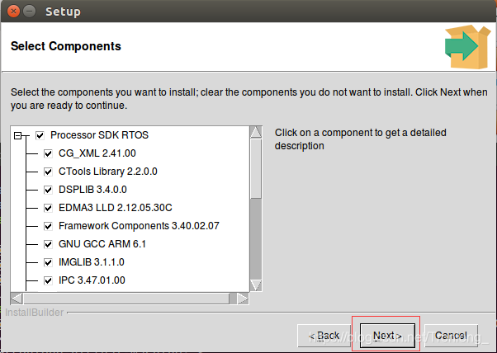
Task: Toggle the IPC 3.47.01.00 checkbox
Action: [x=48, y=280]
